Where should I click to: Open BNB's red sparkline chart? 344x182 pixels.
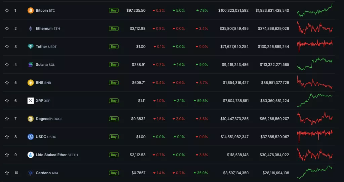314,82
